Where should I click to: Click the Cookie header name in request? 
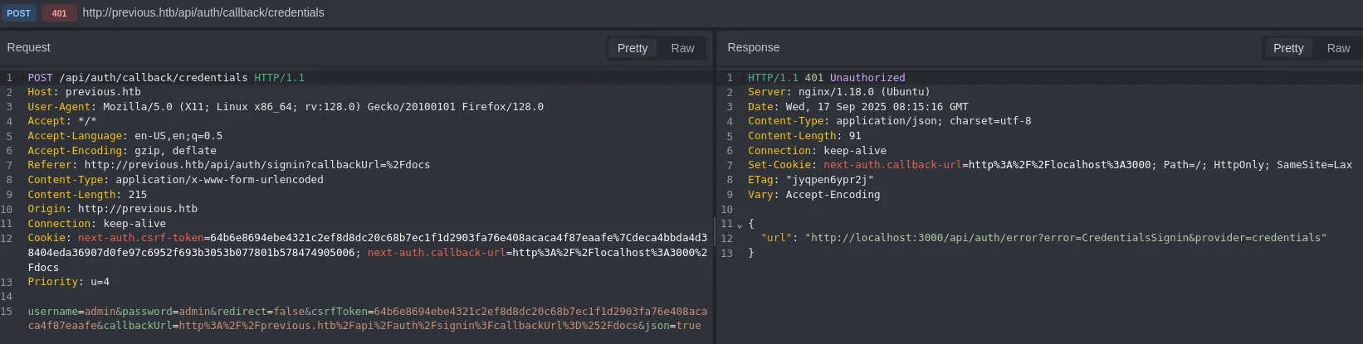pyautogui.click(x=46, y=238)
